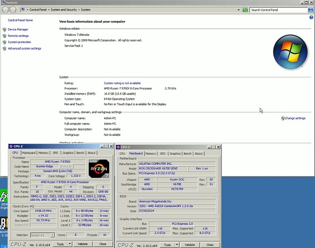Open the address bar history dropdown arrow

coord(238,10)
